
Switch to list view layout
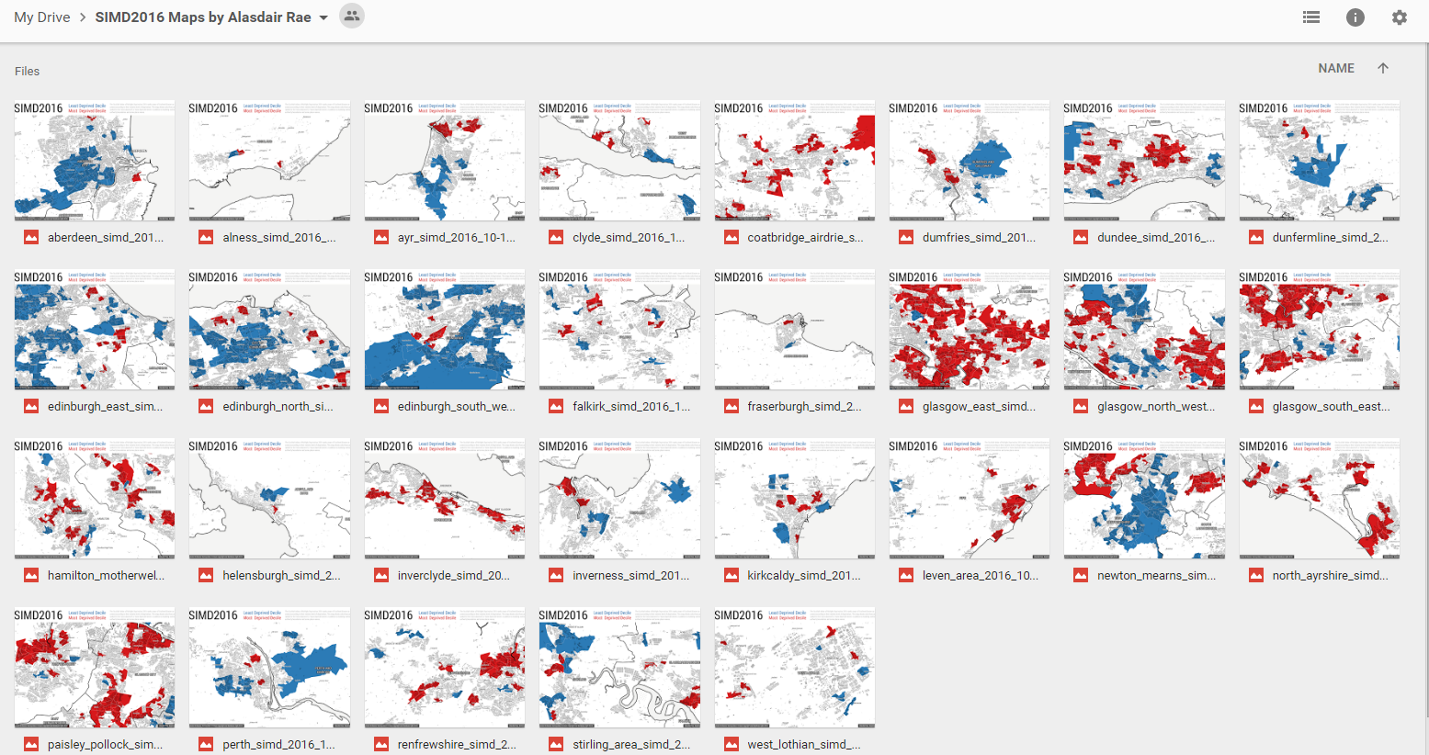pos(1310,17)
